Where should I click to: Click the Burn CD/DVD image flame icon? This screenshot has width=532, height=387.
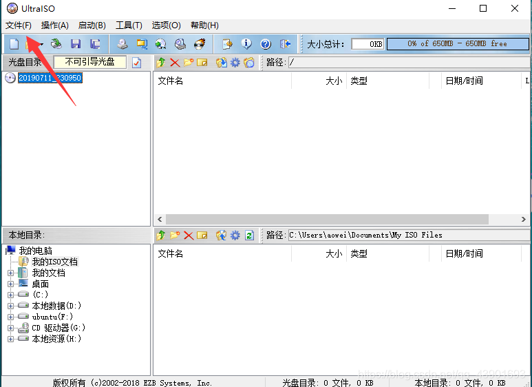pos(200,44)
